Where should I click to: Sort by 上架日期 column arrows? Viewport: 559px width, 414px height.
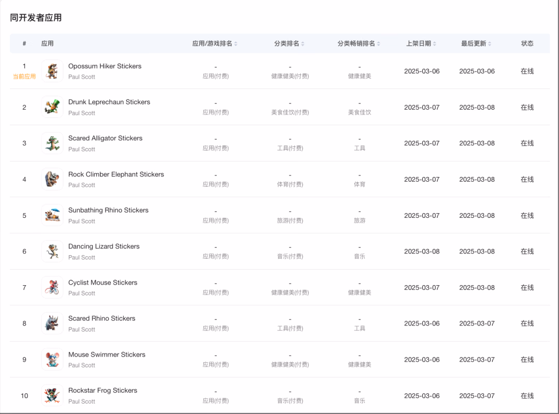coord(435,44)
